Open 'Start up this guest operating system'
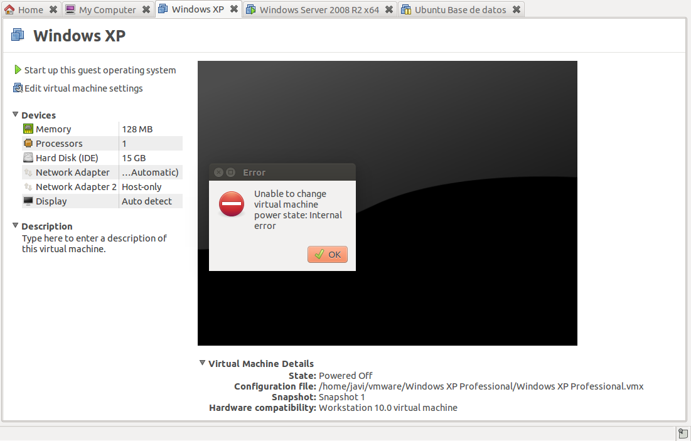This screenshot has width=691, height=441. click(100, 70)
